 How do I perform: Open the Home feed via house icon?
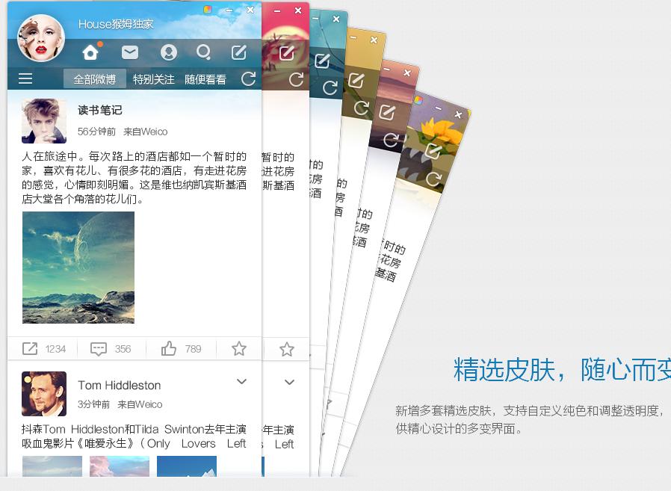(x=90, y=52)
